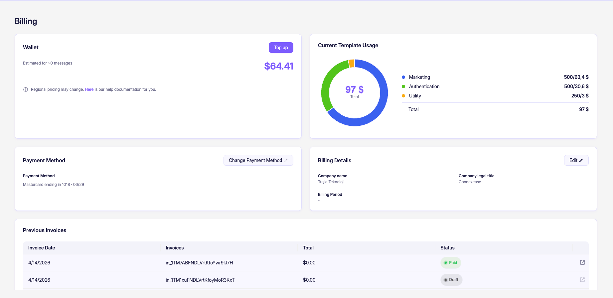Click the Draft status badge
613x298 pixels.
click(451, 280)
